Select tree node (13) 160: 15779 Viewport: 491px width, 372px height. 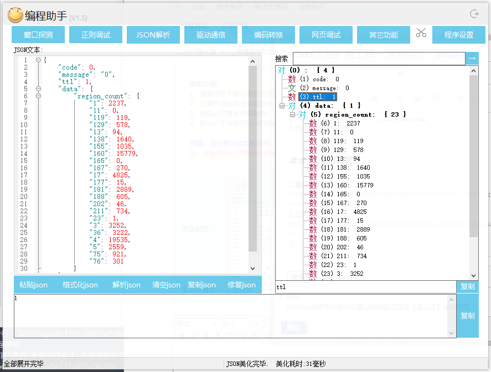click(x=347, y=185)
